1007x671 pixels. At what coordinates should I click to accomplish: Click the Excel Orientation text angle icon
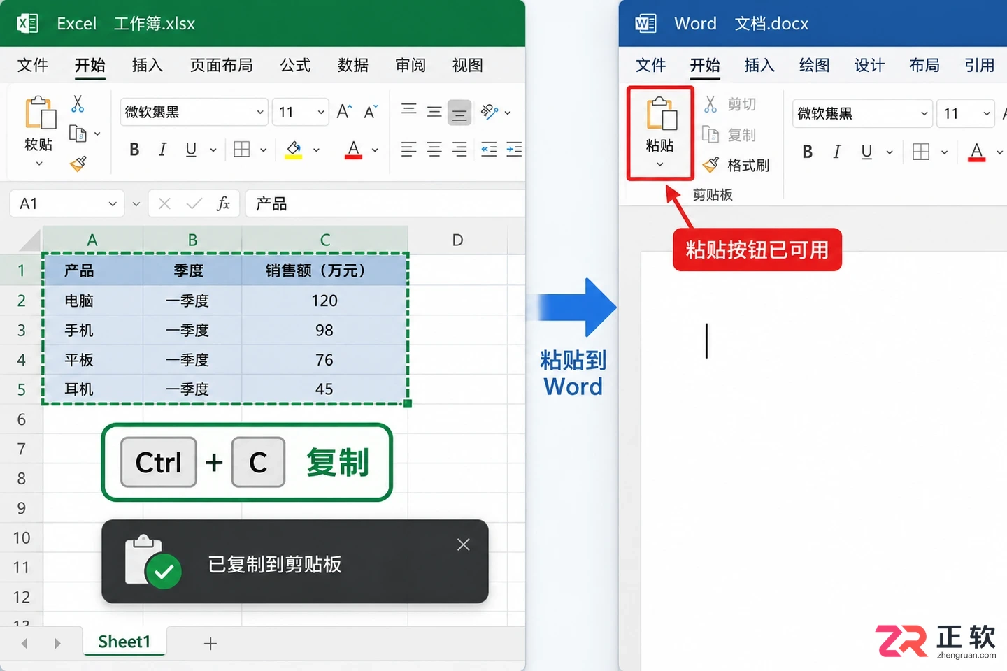[490, 112]
